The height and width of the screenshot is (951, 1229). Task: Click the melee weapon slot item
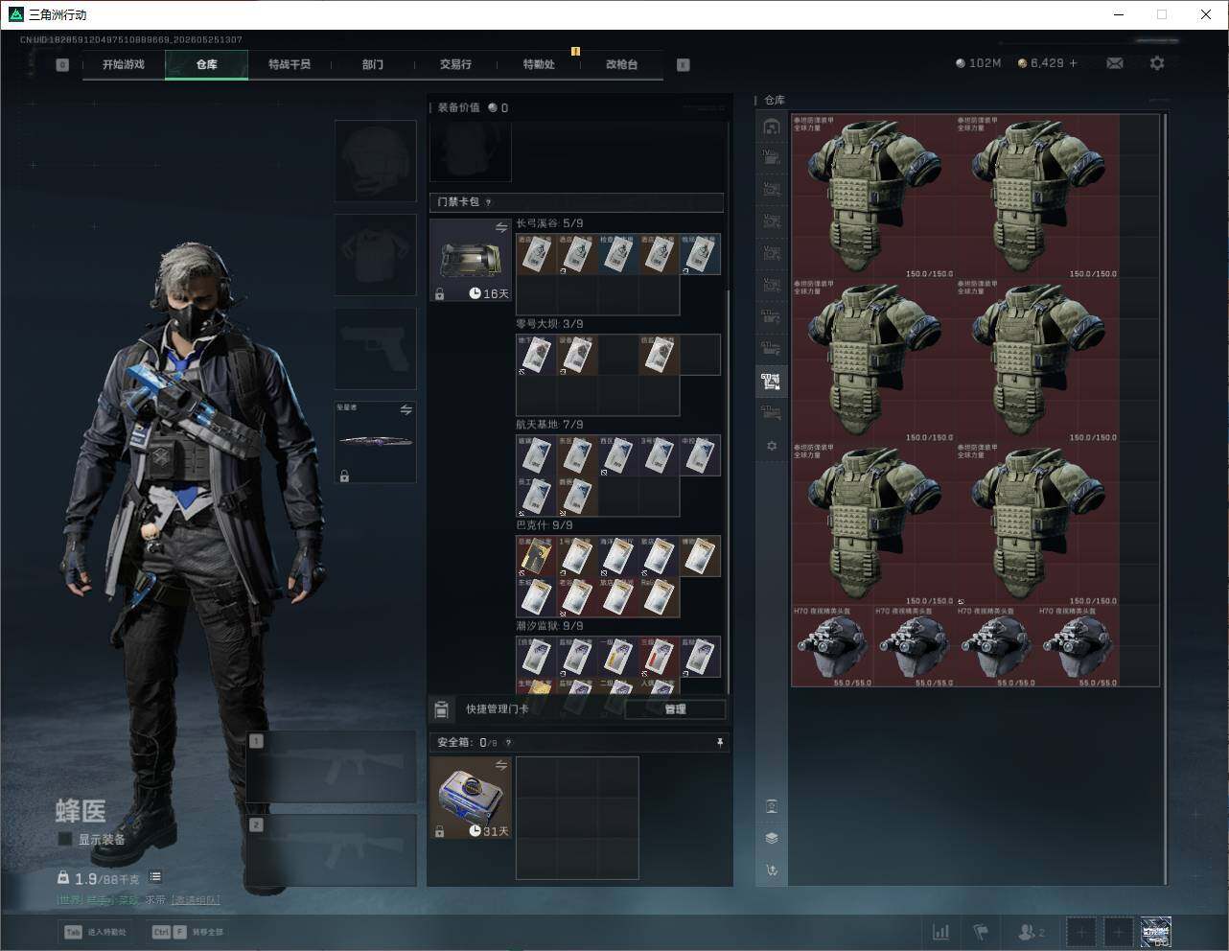[x=375, y=442]
